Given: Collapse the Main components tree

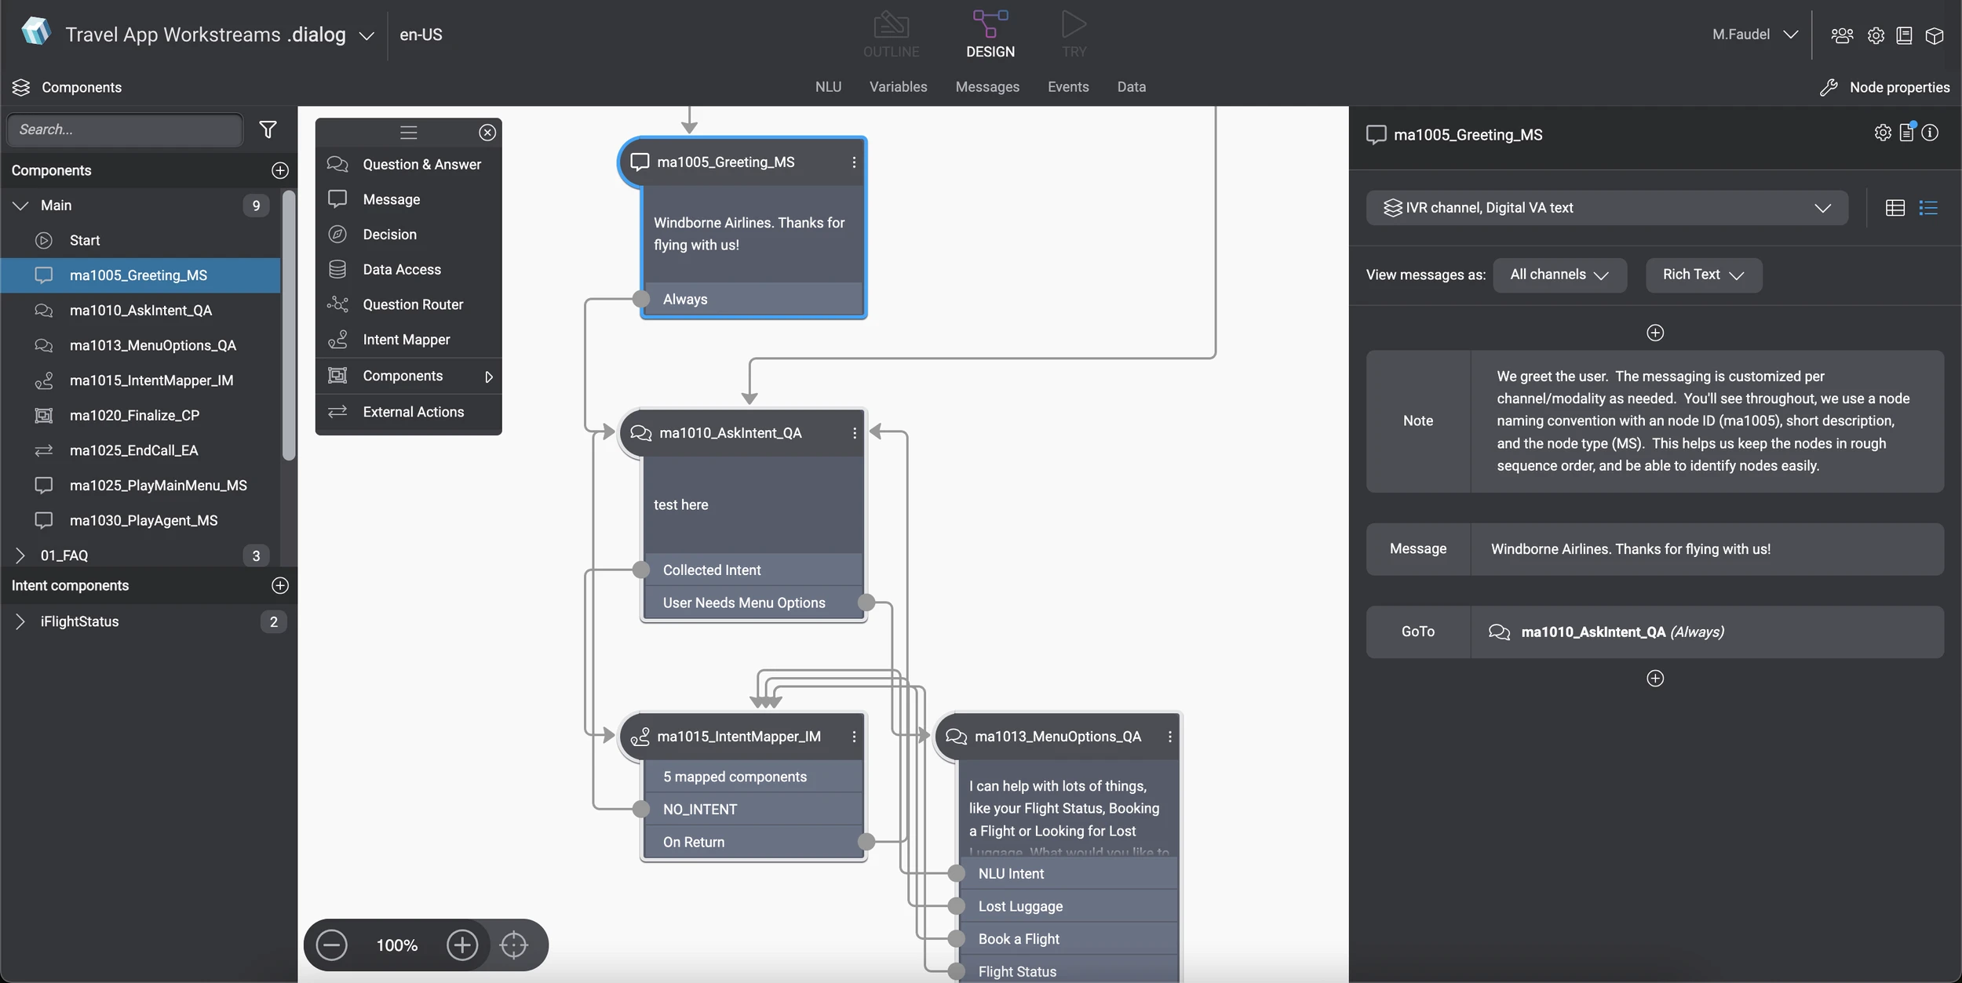Looking at the screenshot, I should tap(20, 206).
